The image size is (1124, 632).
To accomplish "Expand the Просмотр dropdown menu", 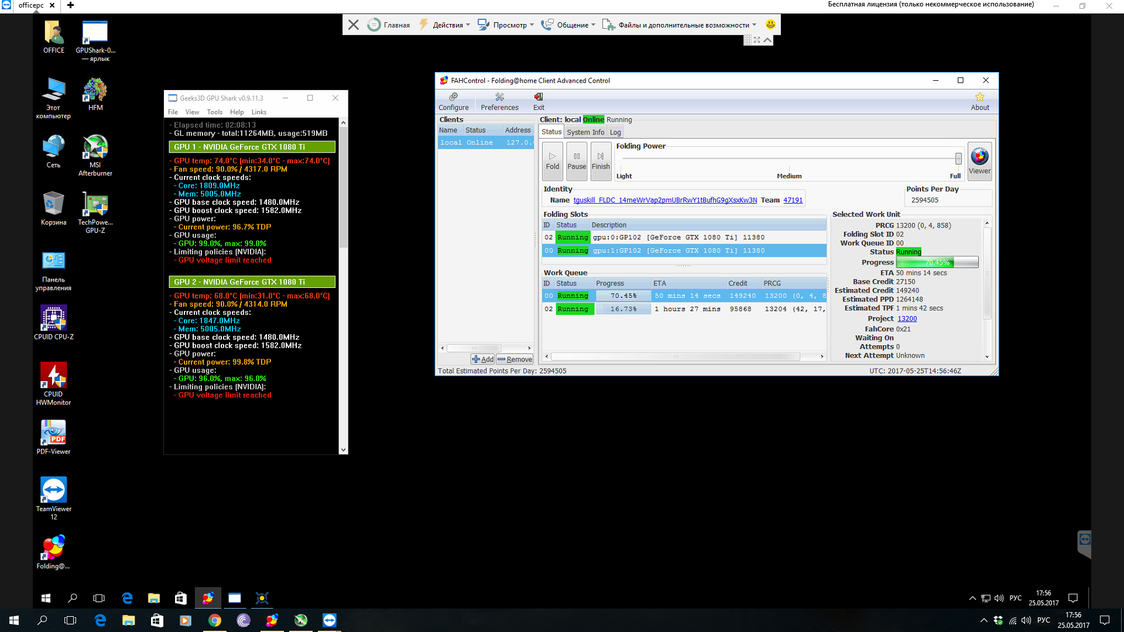I will (510, 25).
